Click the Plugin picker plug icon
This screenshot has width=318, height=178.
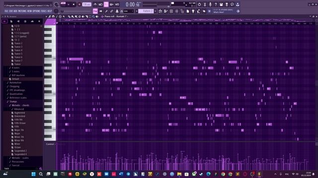click(x=193, y=11)
